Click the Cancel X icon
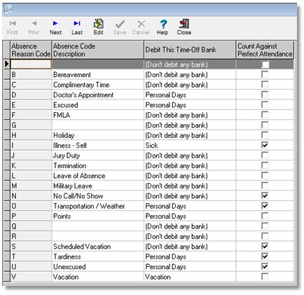 141,24
